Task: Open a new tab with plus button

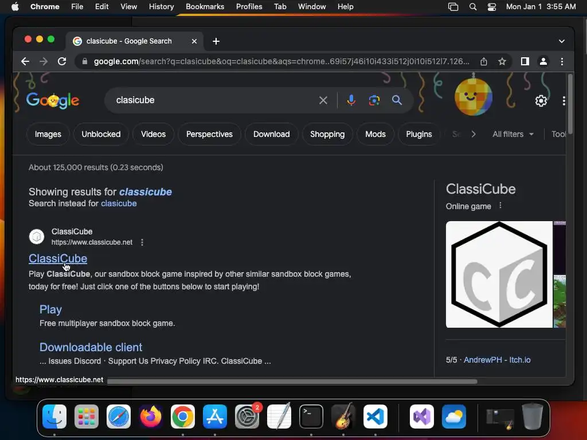Action: click(x=216, y=41)
